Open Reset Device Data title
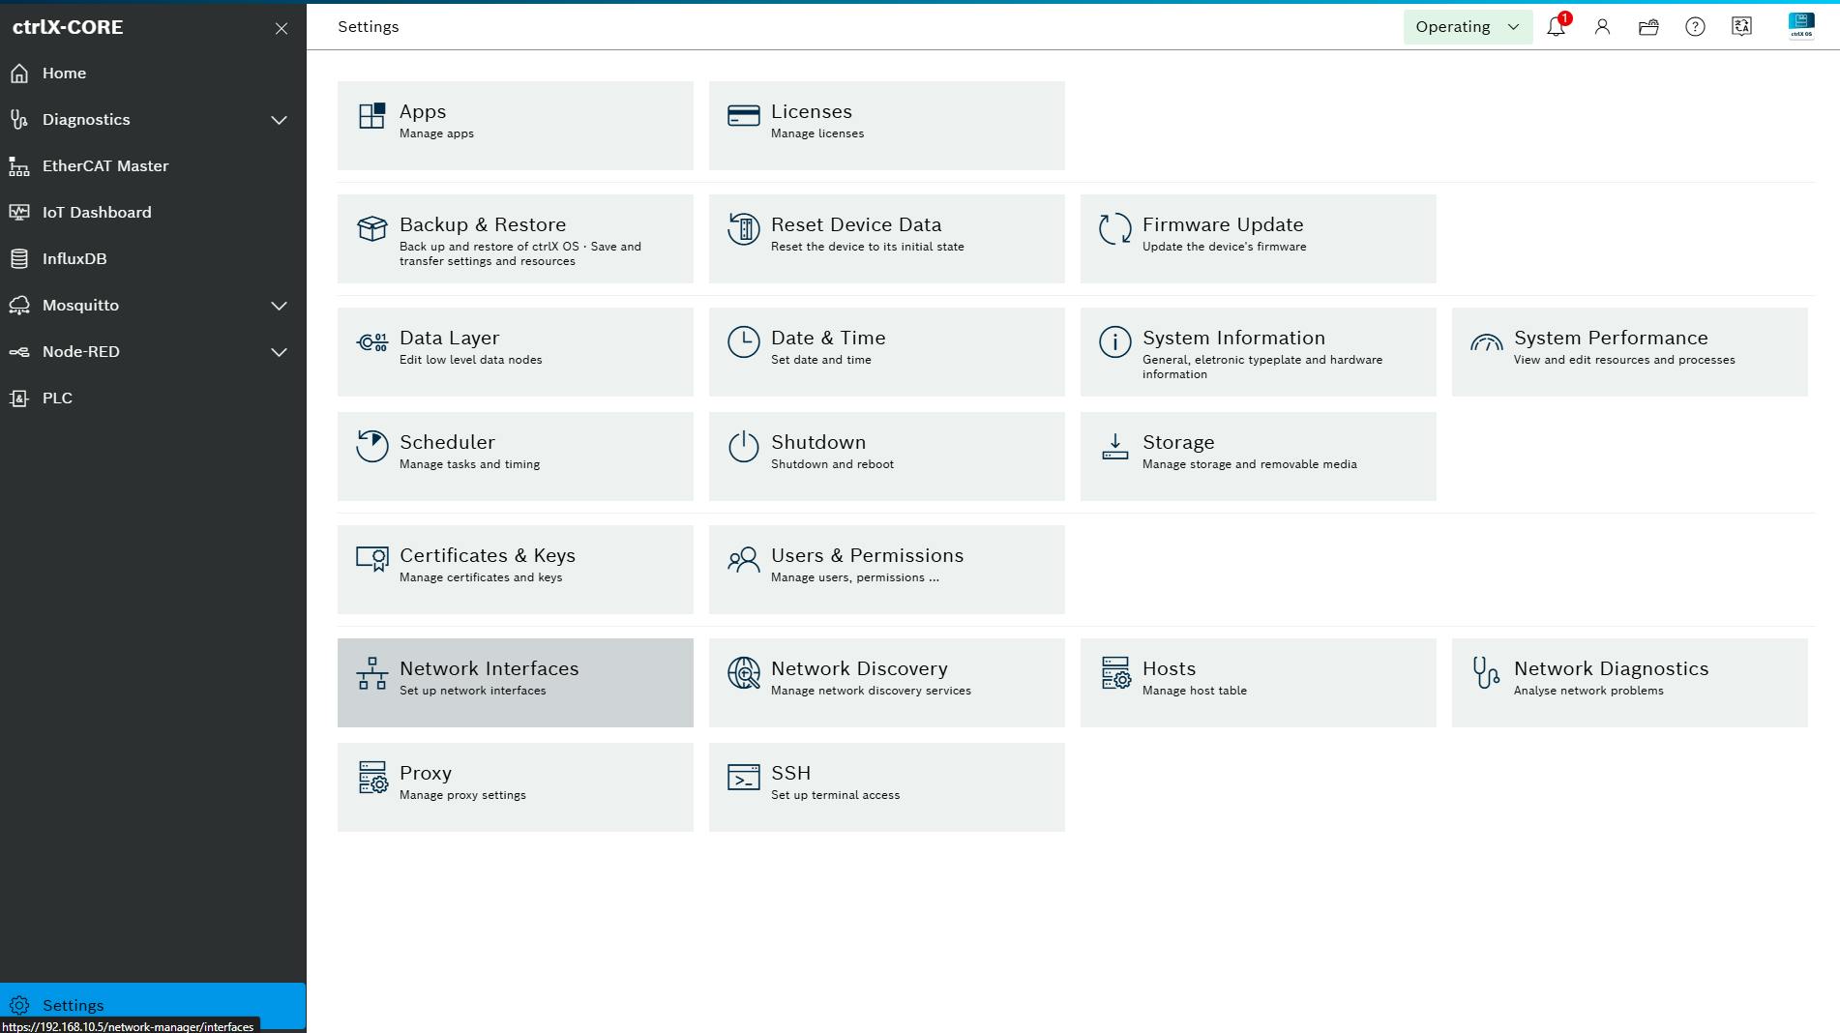This screenshot has width=1840, height=1033. 856,224
